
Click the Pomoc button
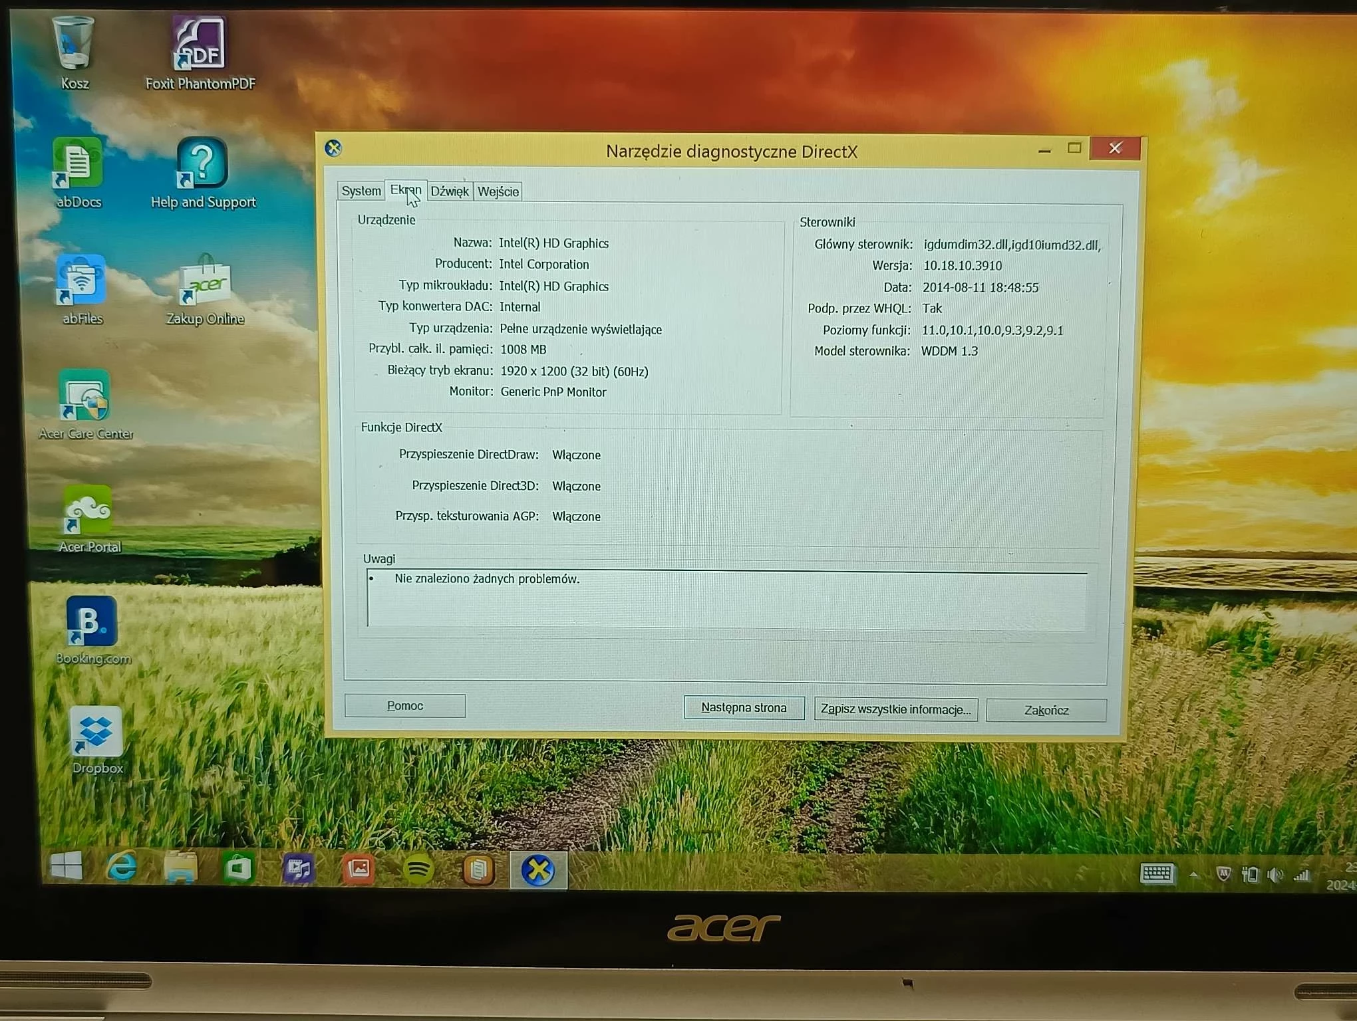(405, 705)
